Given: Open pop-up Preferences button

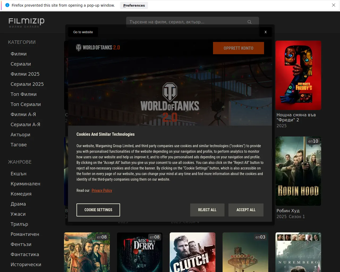Looking at the screenshot, I should [134, 5].
